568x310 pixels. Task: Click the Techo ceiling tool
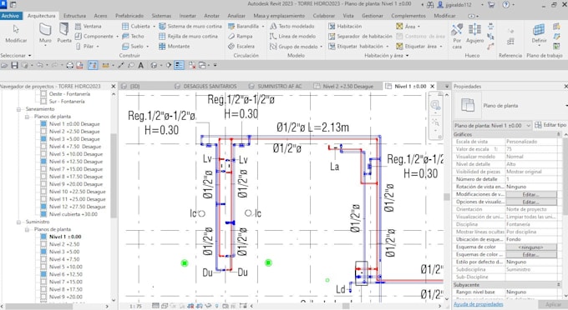tap(134, 36)
